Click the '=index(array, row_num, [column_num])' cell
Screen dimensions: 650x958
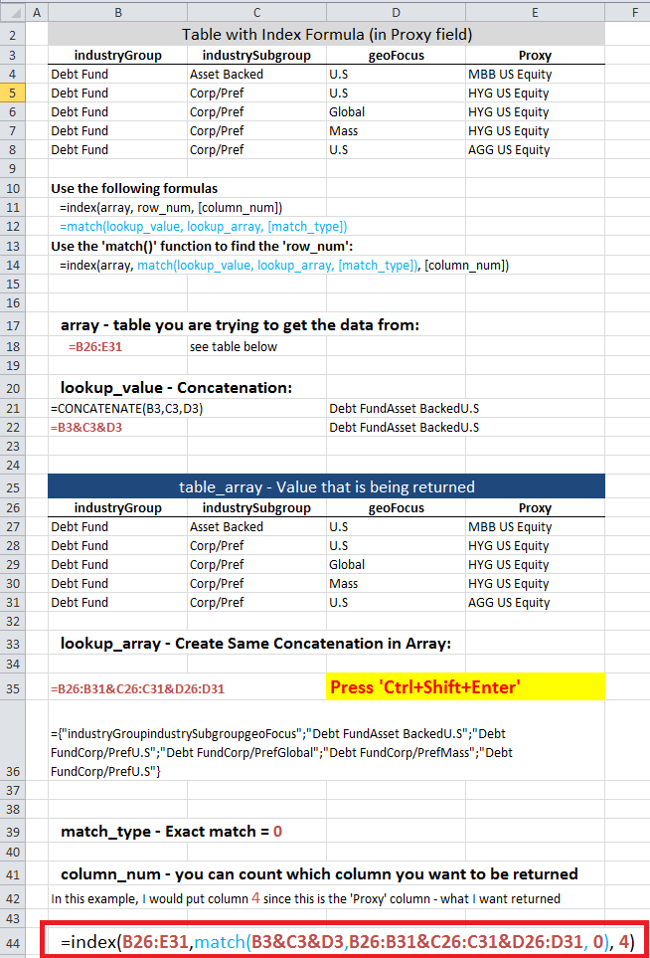[x=171, y=208]
